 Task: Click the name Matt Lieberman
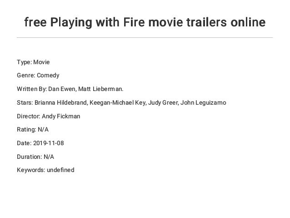[x=100, y=89]
